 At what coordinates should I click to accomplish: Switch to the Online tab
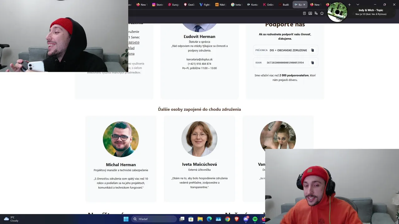click(268, 5)
